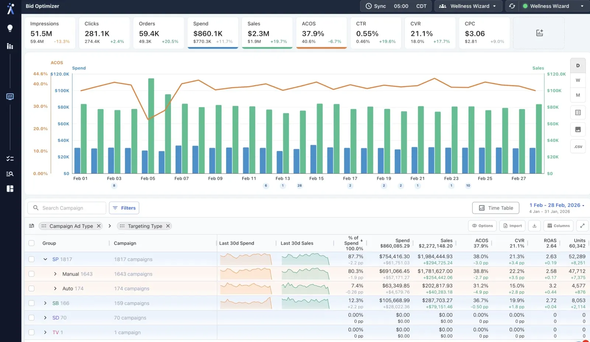Click the Import button
Screen dimensions: 590x342
pos(513,226)
